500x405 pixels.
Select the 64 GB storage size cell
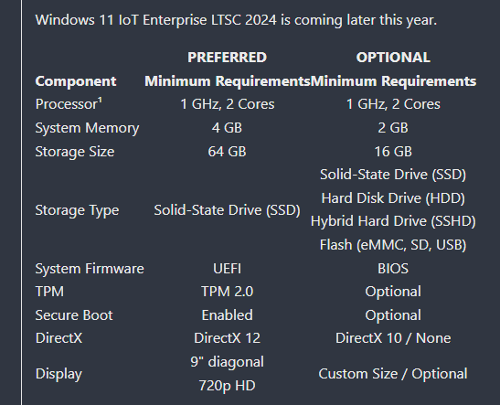tap(227, 152)
